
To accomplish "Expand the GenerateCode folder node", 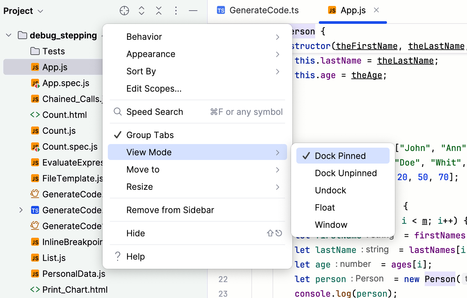I will coord(21,210).
